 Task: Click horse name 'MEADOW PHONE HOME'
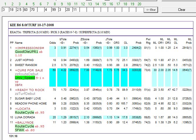(31, 104)
